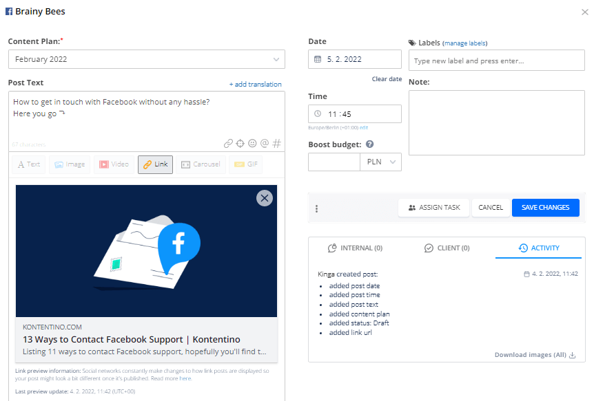Click the '13 Ways to Contact Facebook Support' title
Viewport: 594px width, 401px height.
tap(132, 339)
